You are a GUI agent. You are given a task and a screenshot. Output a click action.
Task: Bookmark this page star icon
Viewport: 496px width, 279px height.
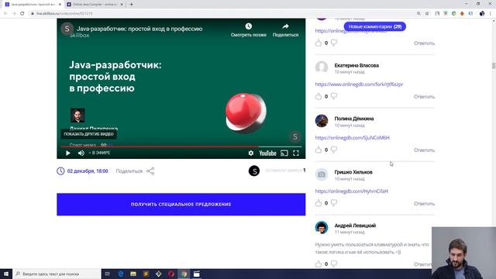click(x=427, y=14)
